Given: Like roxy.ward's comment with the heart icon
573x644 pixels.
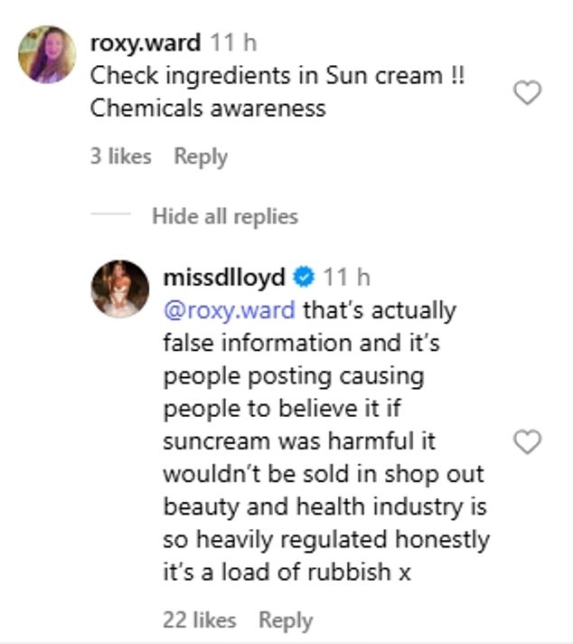Looking at the screenshot, I should [x=527, y=92].
